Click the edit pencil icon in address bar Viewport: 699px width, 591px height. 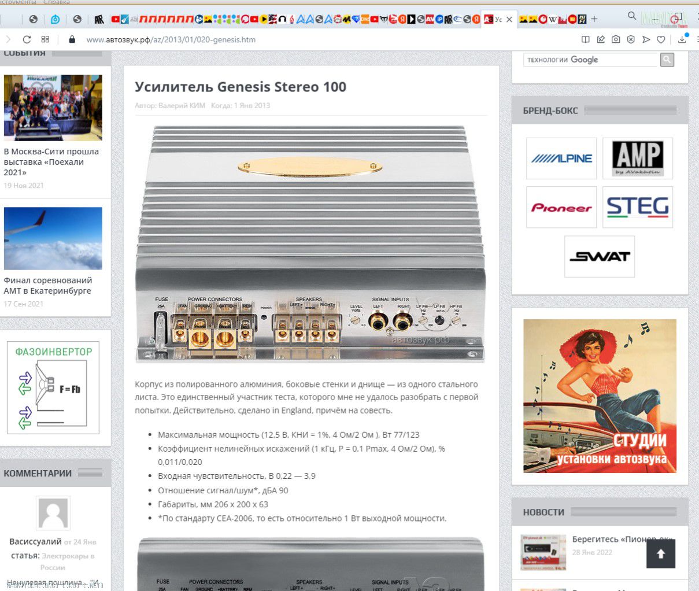click(x=601, y=39)
